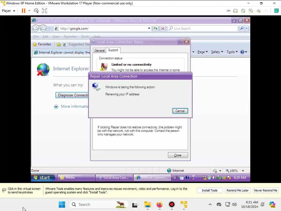Click the hard disk device icon
This screenshot has width=281, height=211.
click(235, 11)
